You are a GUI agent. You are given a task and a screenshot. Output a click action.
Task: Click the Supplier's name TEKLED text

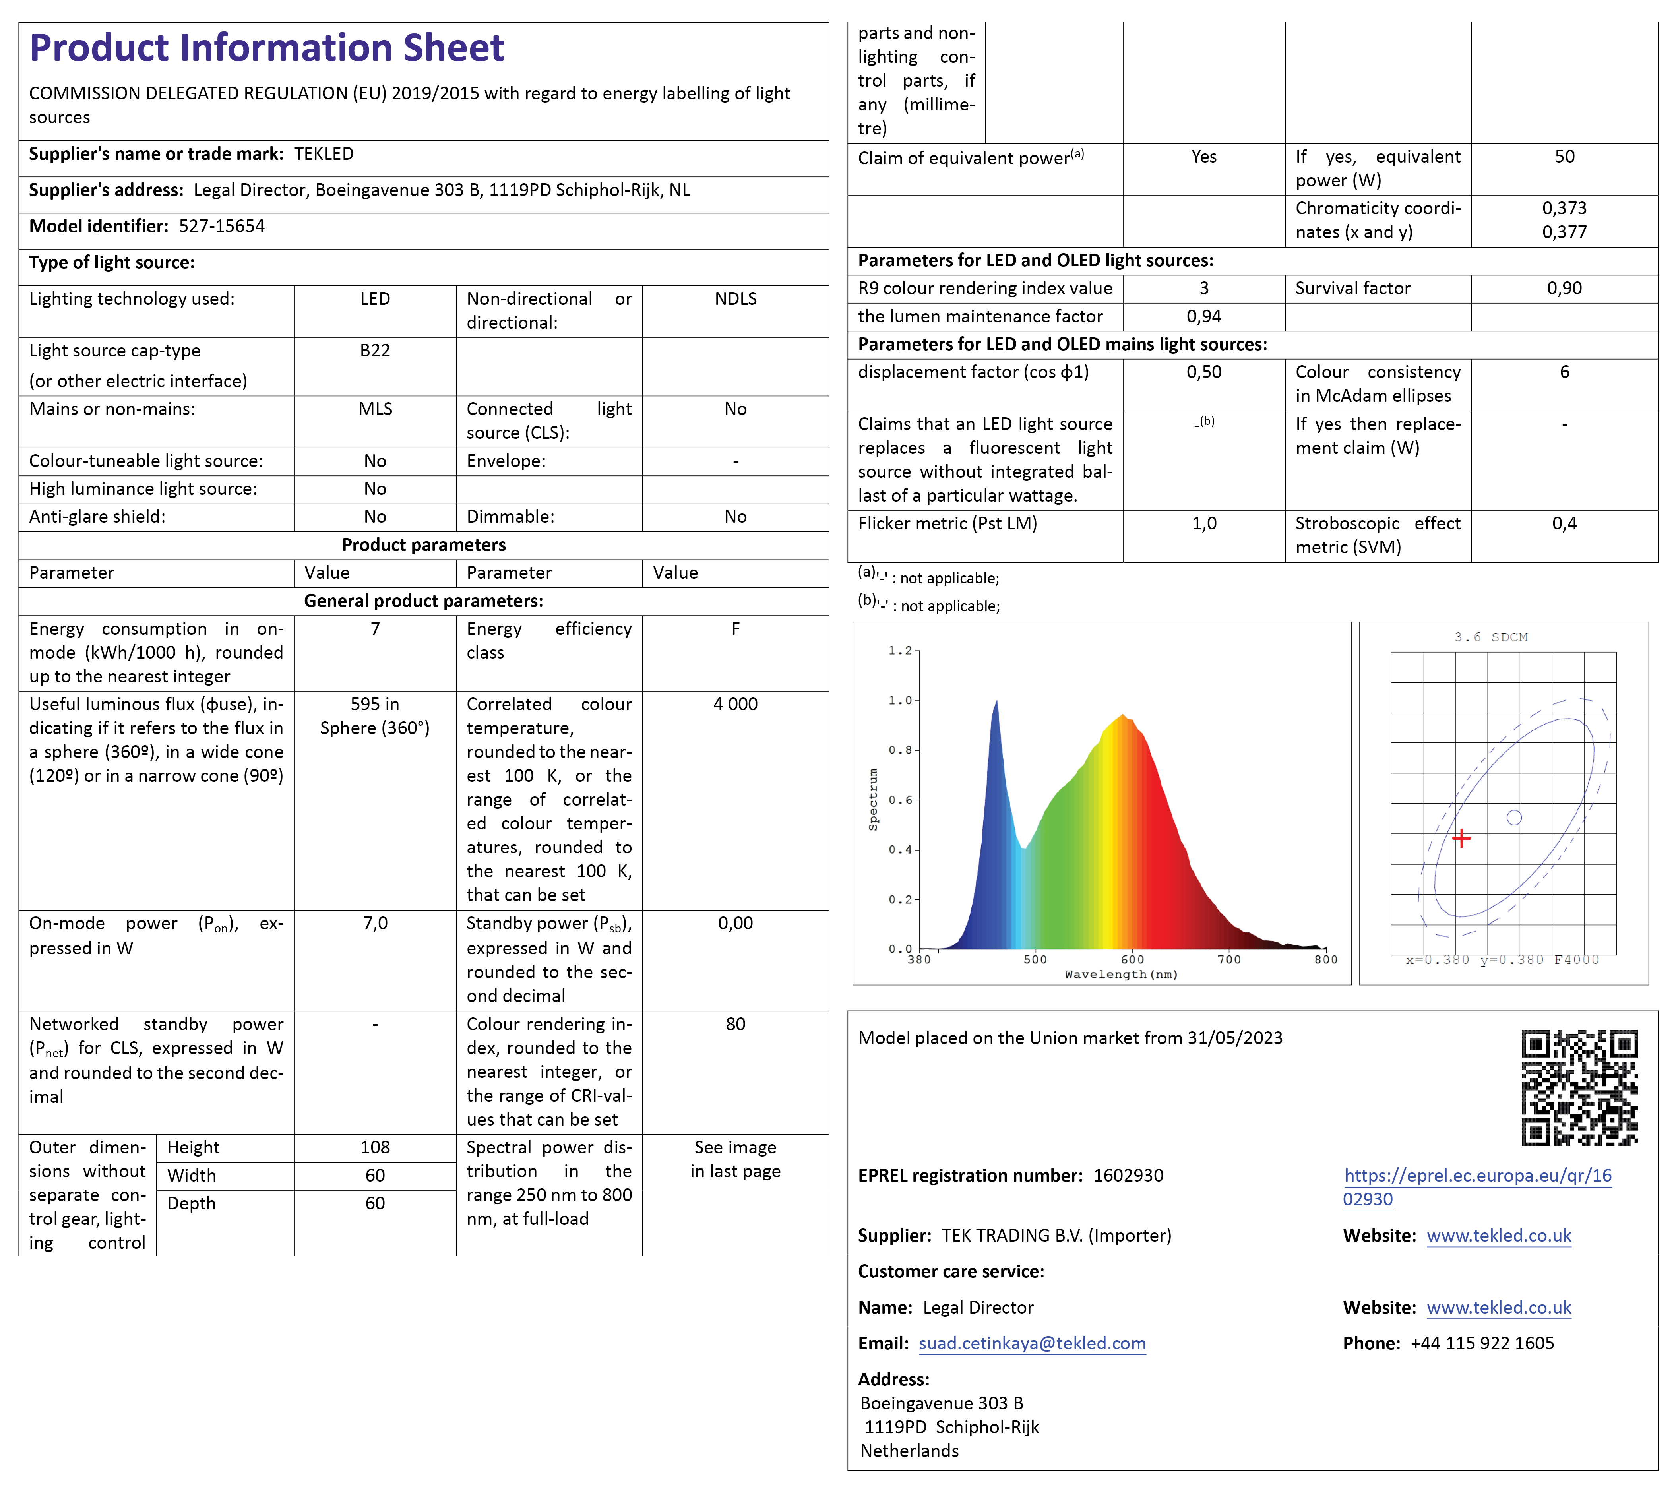(x=324, y=154)
